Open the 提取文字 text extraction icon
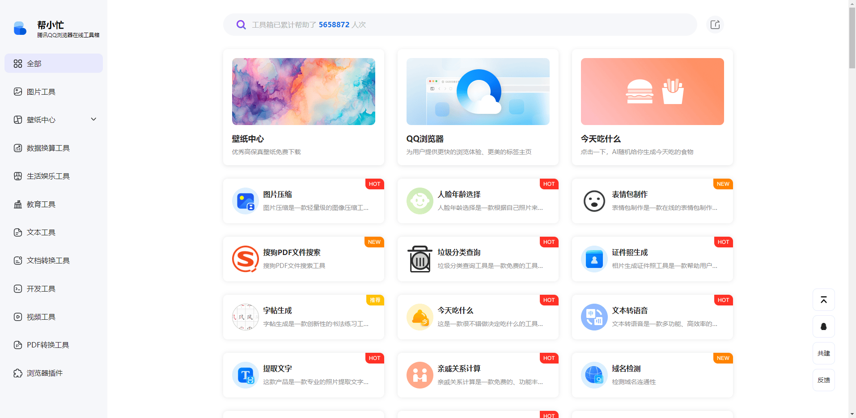This screenshot has height=418, width=856. click(246, 375)
